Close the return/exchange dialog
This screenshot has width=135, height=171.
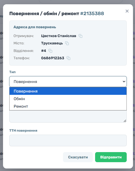point(127,11)
